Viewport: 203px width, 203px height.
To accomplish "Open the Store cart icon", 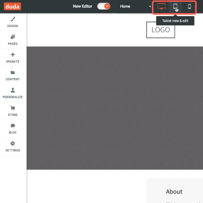I will (x=13, y=108).
